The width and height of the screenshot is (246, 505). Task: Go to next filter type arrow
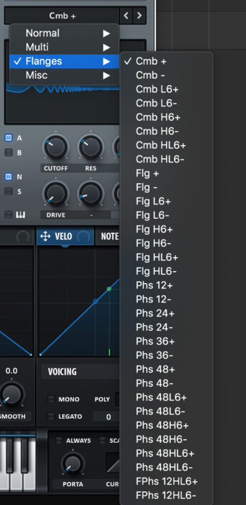[x=139, y=15]
